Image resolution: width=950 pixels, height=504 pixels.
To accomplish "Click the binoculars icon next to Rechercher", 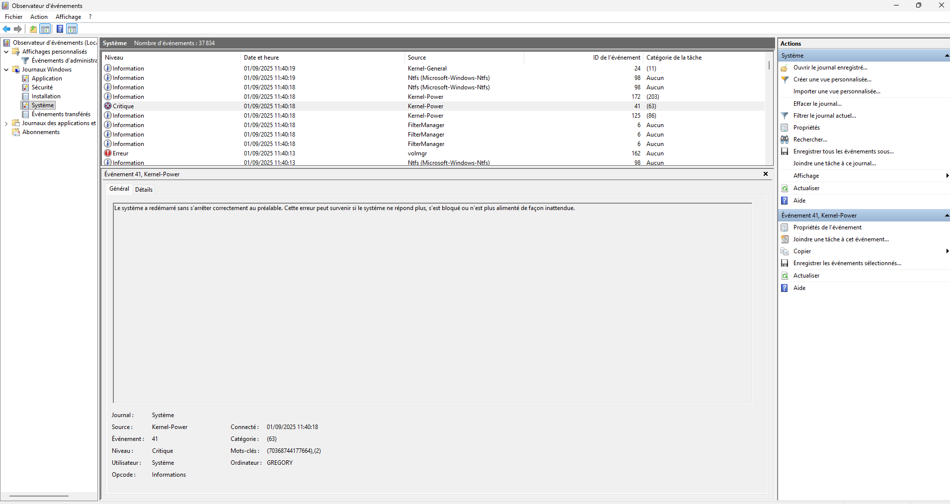I will (x=785, y=140).
